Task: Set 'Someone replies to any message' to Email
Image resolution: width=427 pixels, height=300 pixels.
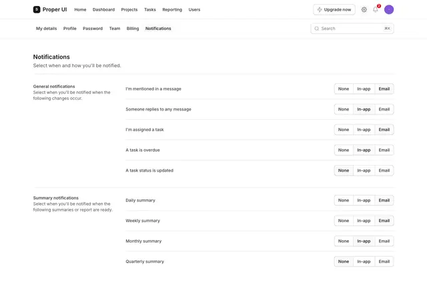Action: point(384,109)
